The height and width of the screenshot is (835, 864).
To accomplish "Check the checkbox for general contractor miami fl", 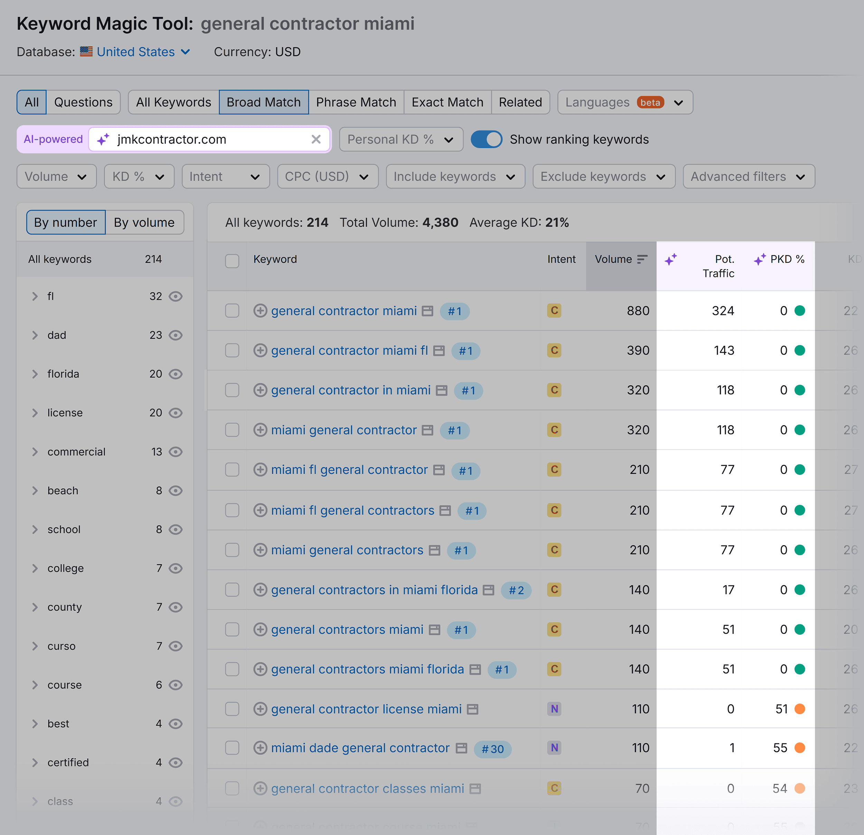I will [x=232, y=351].
